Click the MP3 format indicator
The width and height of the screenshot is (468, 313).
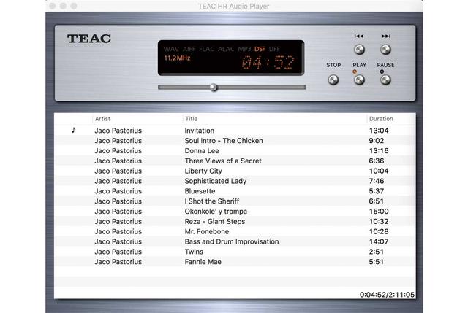point(244,49)
